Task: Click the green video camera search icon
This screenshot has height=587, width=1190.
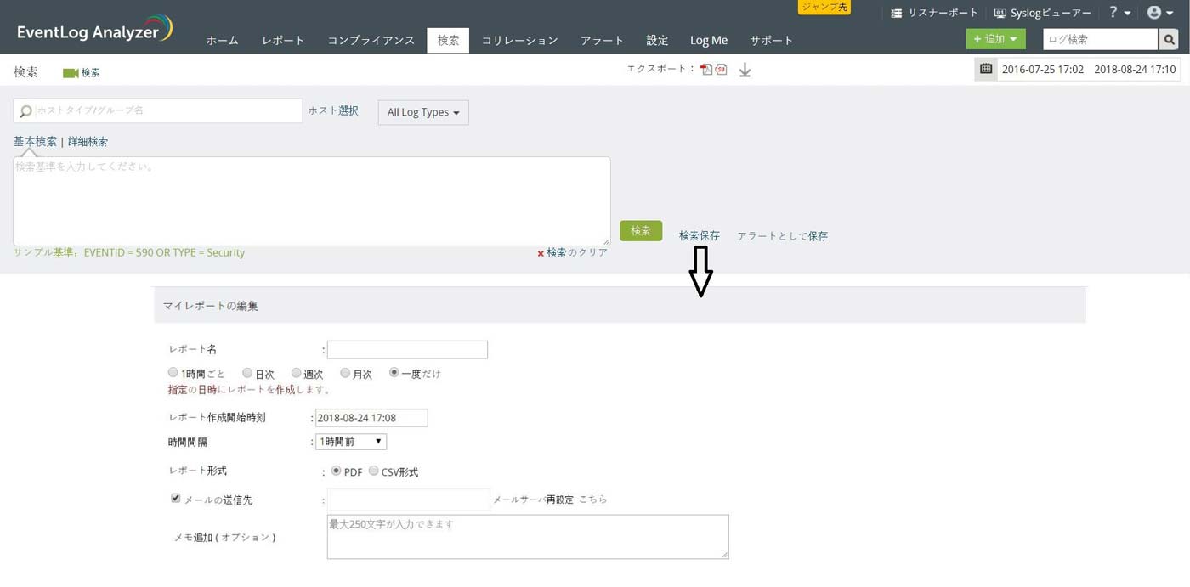Action: [x=71, y=73]
